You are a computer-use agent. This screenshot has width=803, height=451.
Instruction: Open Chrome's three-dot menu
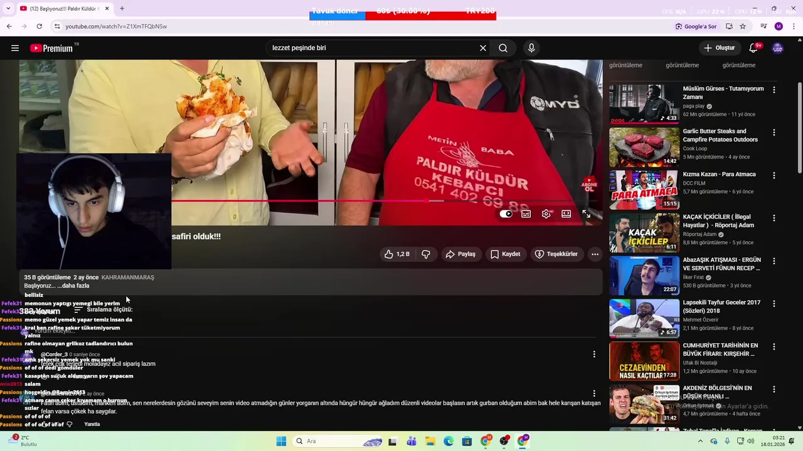(794, 26)
